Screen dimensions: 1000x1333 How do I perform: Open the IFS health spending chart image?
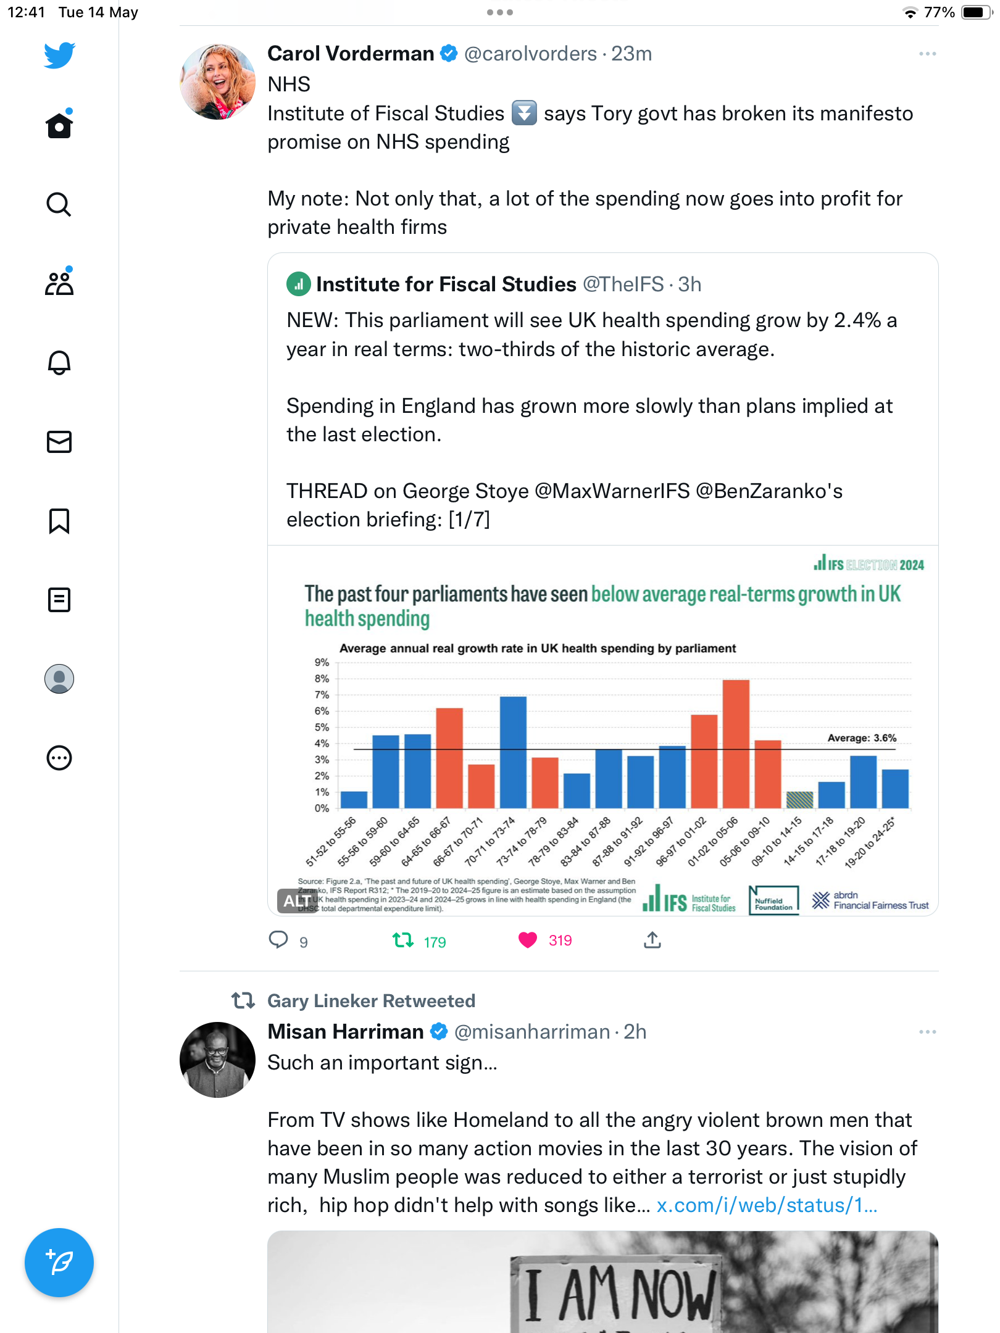tap(603, 731)
